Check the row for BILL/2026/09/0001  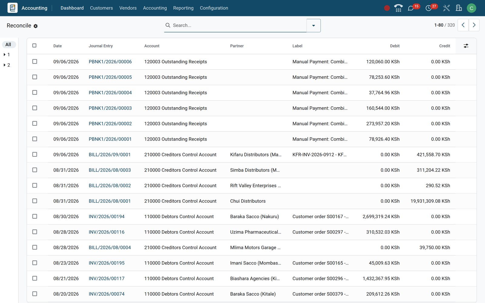pos(35,154)
